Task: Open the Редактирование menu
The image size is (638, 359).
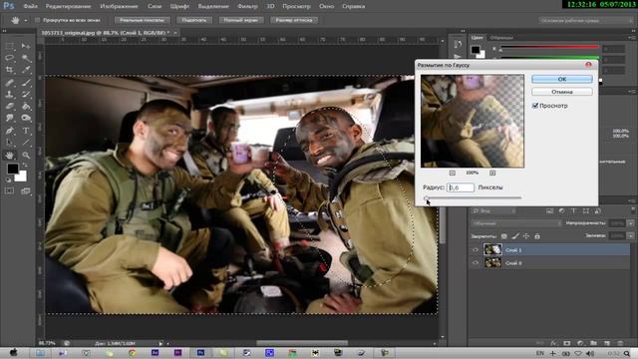Action: pos(69,6)
